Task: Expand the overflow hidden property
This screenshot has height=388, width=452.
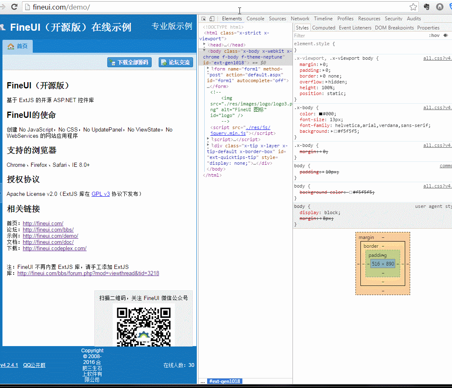Action: point(326,82)
